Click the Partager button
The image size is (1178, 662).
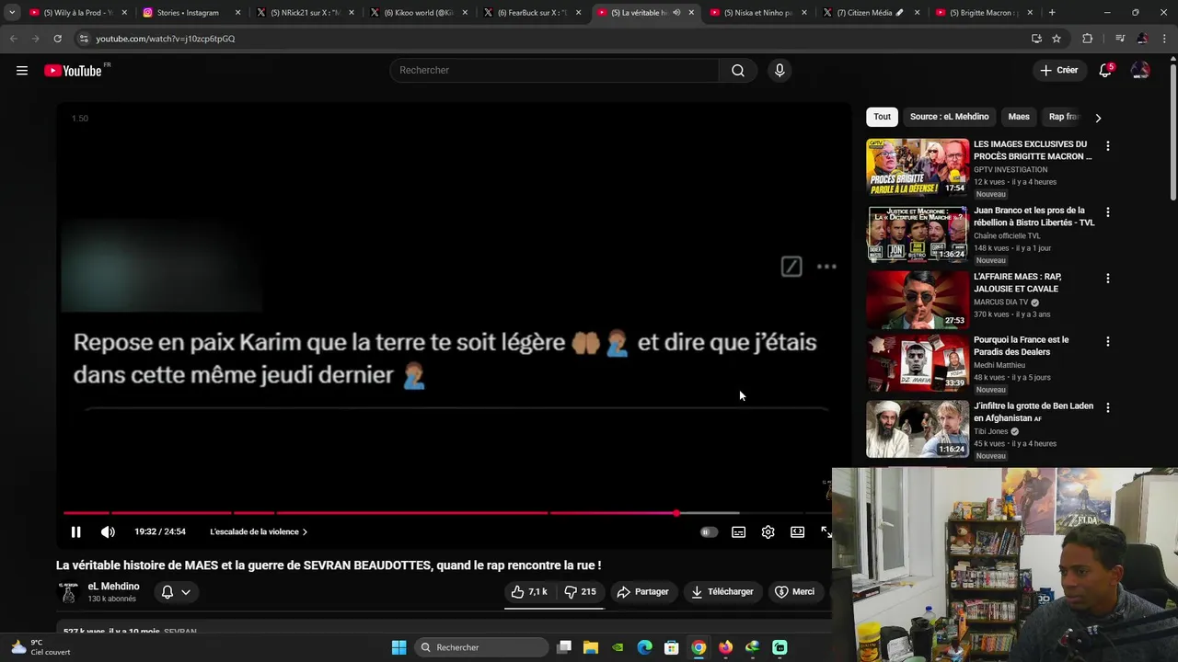[642, 592]
